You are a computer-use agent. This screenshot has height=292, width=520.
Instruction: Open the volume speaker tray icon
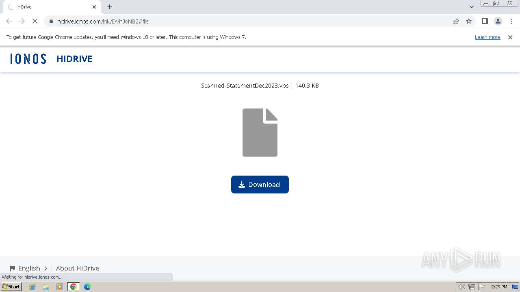pyautogui.click(x=461, y=287)
